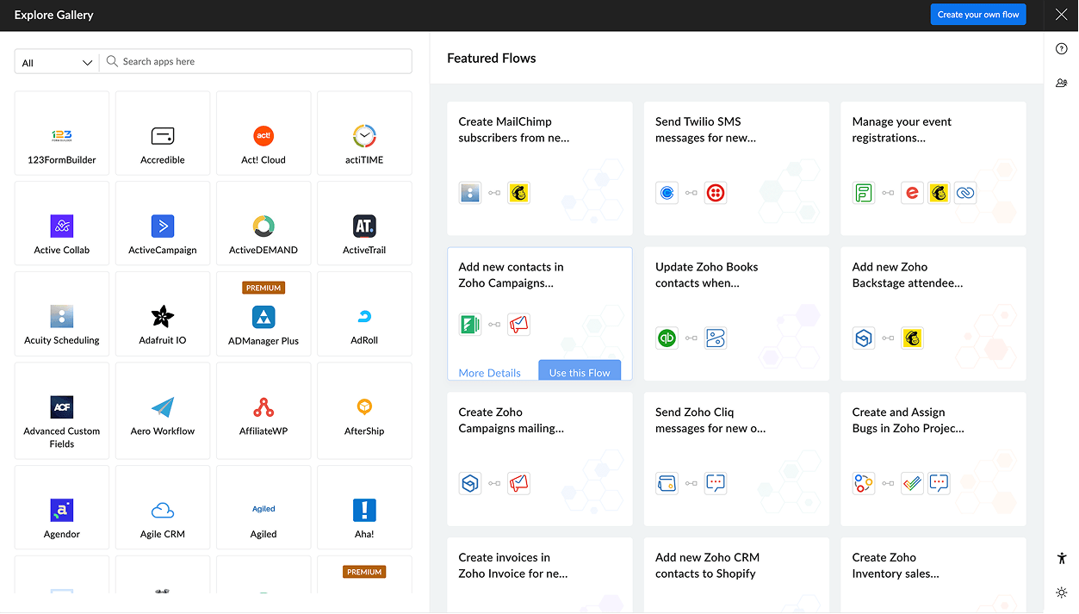Pick the ActiveCampaign app tile

point(163,224)
